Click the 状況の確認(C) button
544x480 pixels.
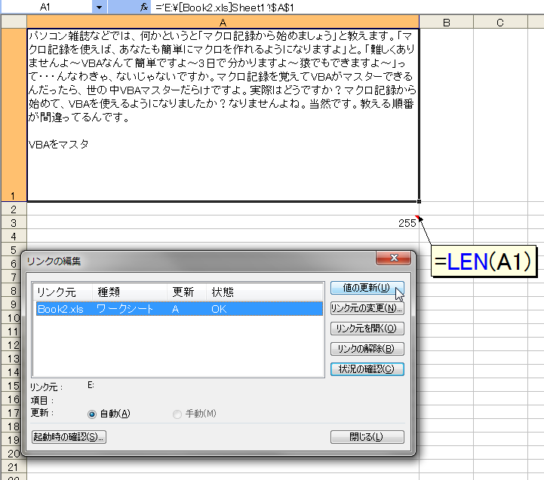(367, 369)
